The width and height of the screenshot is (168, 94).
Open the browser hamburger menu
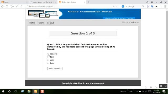click(165, 6)
